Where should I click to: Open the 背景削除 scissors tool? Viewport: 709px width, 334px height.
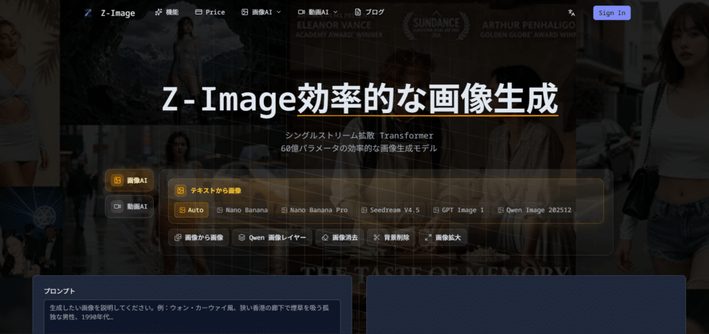click(391, 238)
